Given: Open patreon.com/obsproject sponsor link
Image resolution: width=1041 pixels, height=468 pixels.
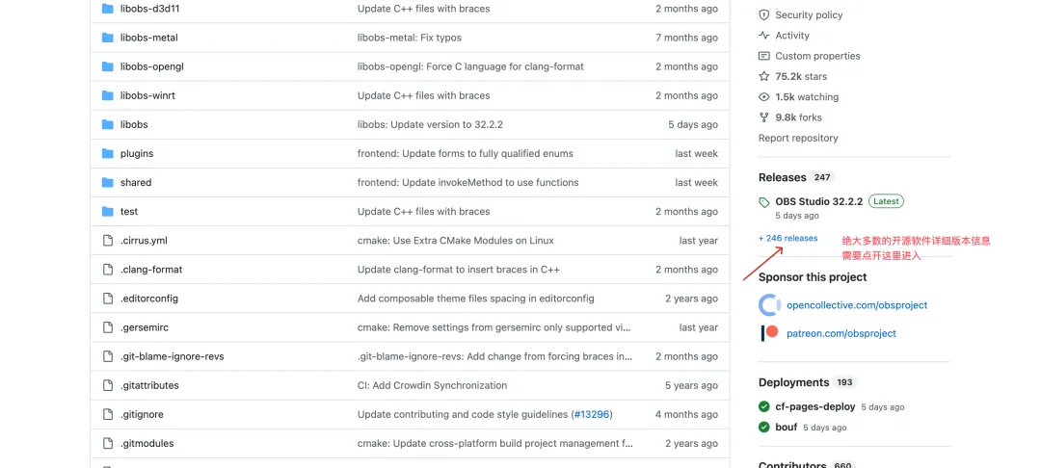Looking at the screenshot, I should (841, 333).
